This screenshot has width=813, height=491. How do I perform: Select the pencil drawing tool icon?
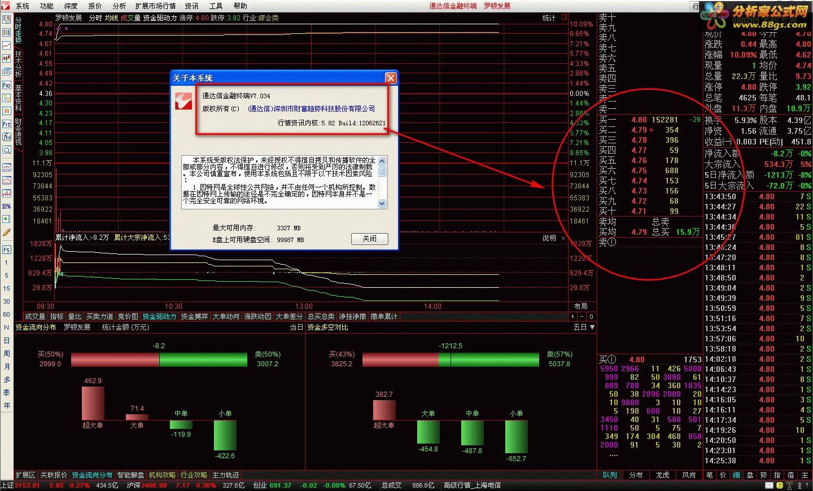click(7, 232)
